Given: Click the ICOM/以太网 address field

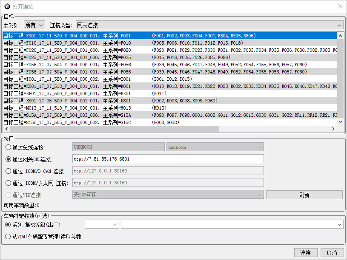Looking at the screenshot, I should tap(168, 183).
